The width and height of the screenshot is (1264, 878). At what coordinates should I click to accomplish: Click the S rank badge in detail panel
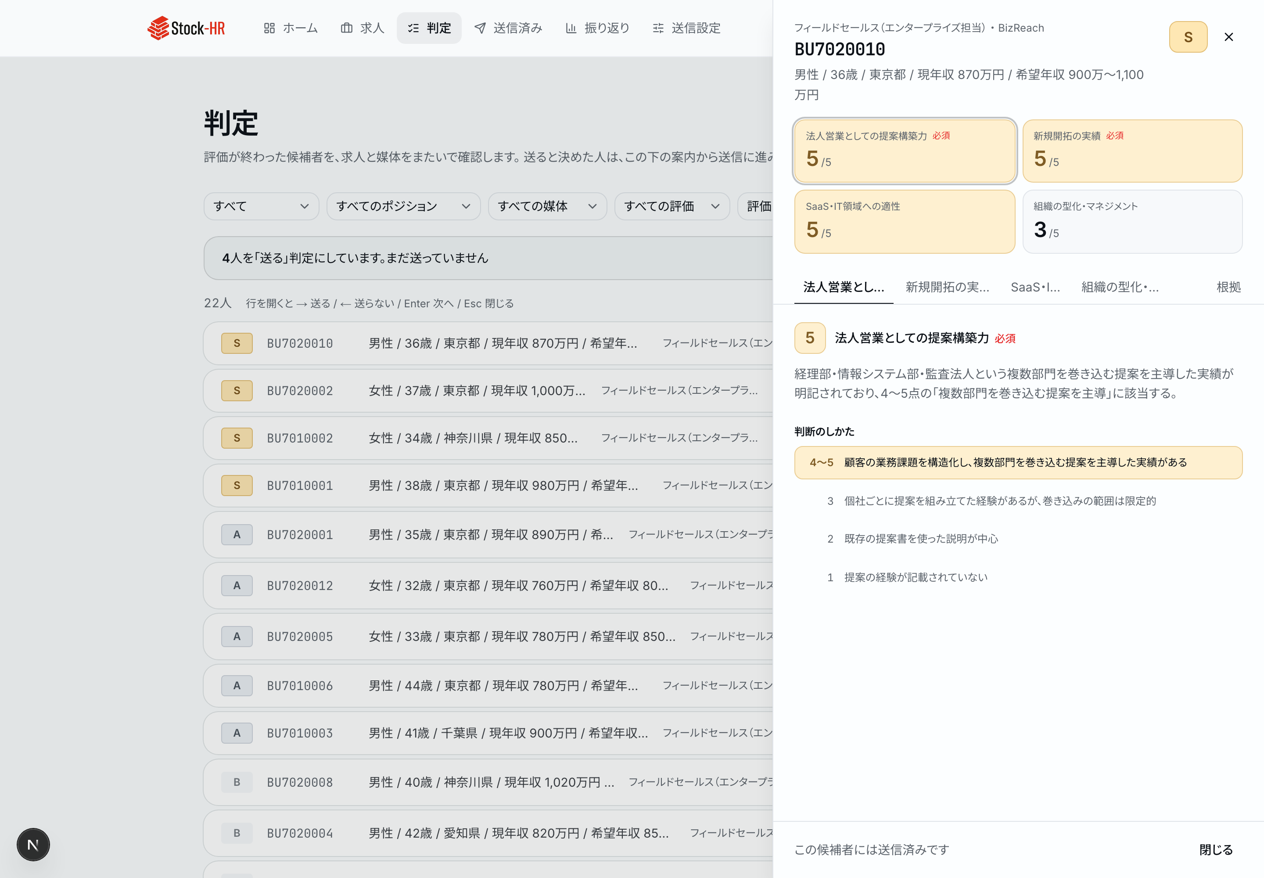point(1188,37)
